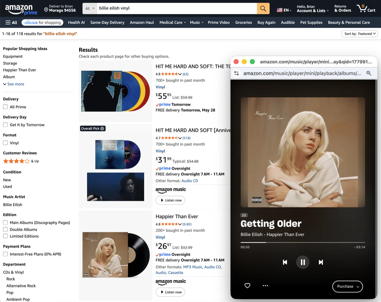The height and width of the screenshot is (302, 381).
Task: Click the US flag language icon
Action: [279, 10]
